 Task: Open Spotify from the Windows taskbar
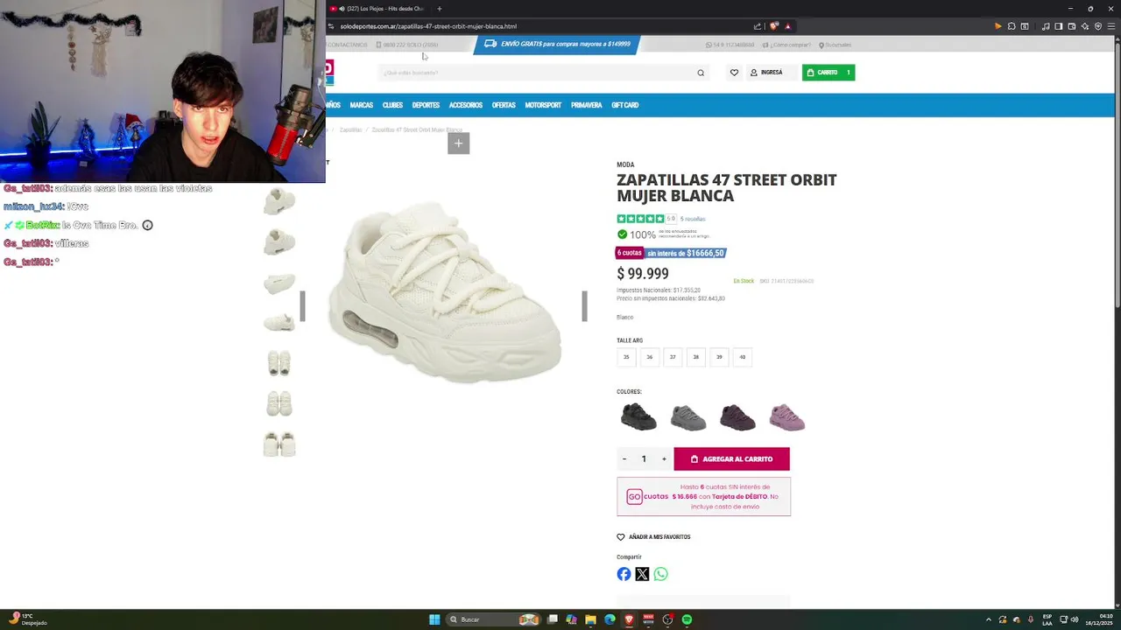tap(687, 619)
